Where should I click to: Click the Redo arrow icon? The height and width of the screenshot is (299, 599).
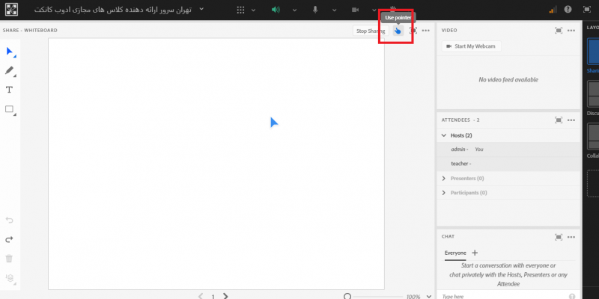(x=10, y=239)
